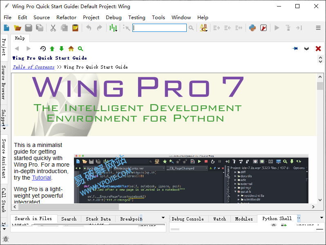The width and height of the screenshot is (326, 245).
Task: Open the Refactor menu
Action: point(66,18)
